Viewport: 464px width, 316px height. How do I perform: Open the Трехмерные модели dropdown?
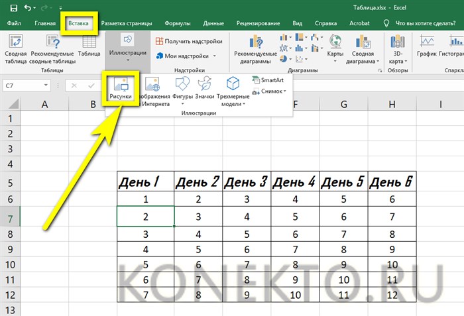point(233,91)
